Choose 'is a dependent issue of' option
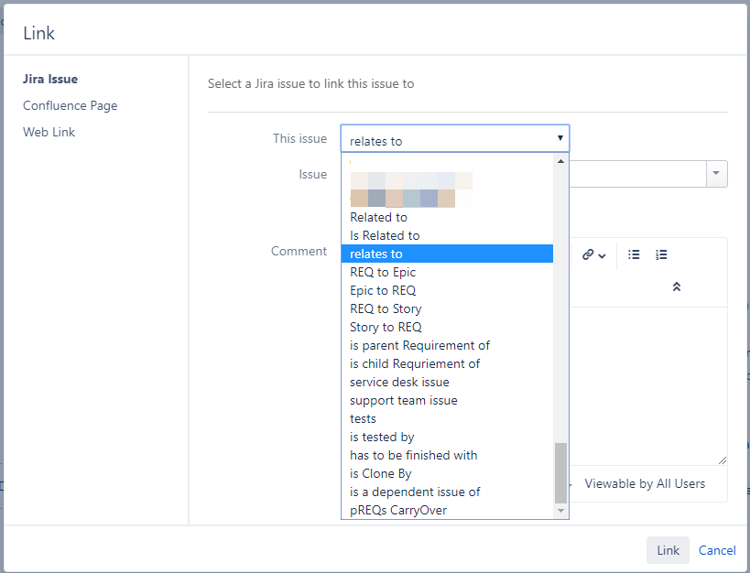Image resolution: width=750 pixels, height=573 pixels. point(447,492)
